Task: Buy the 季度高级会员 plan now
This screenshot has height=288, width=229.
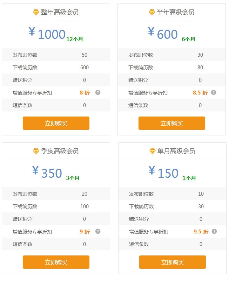Action: coord(56,262)
